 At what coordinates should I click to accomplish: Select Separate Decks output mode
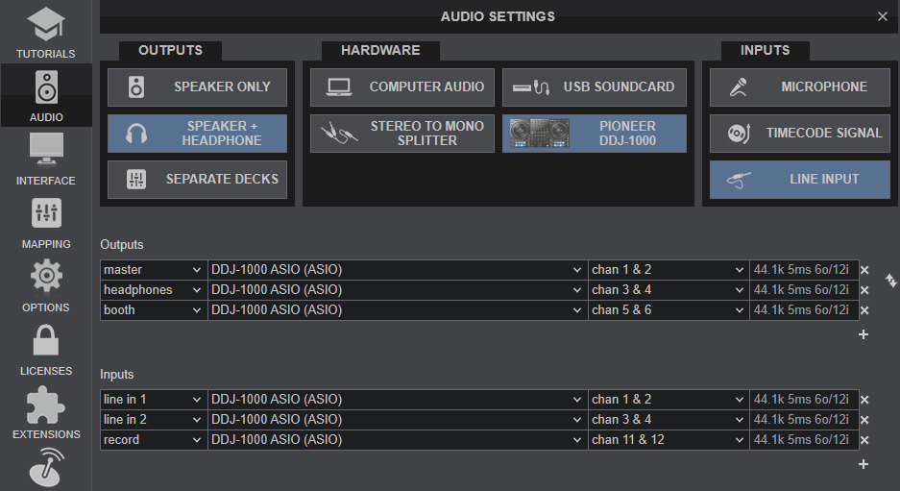[x=198, y=179]
